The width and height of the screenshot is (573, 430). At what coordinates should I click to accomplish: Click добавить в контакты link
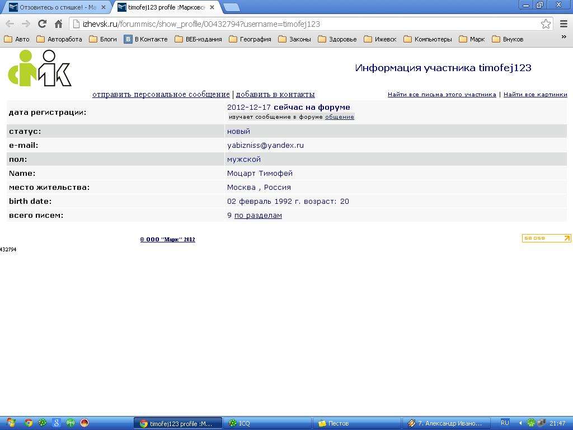point(275,95)
